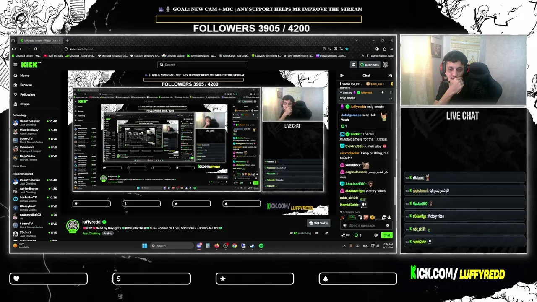Open the (100) YouTube bookmark
This screenshot has height=302, width=537.
[x=53, y=56]
